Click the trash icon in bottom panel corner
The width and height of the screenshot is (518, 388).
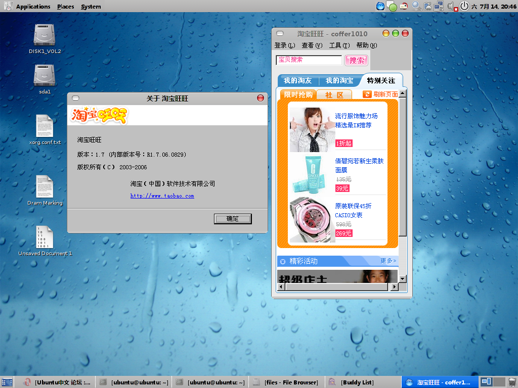512,382
